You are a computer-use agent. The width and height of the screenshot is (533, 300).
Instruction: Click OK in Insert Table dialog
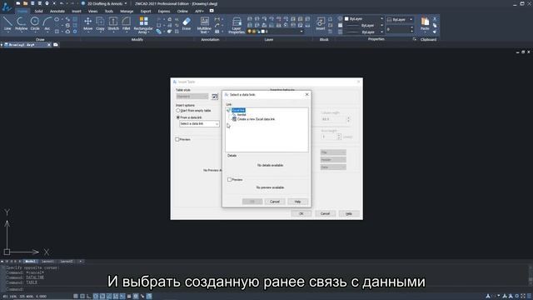coord(301,213)
